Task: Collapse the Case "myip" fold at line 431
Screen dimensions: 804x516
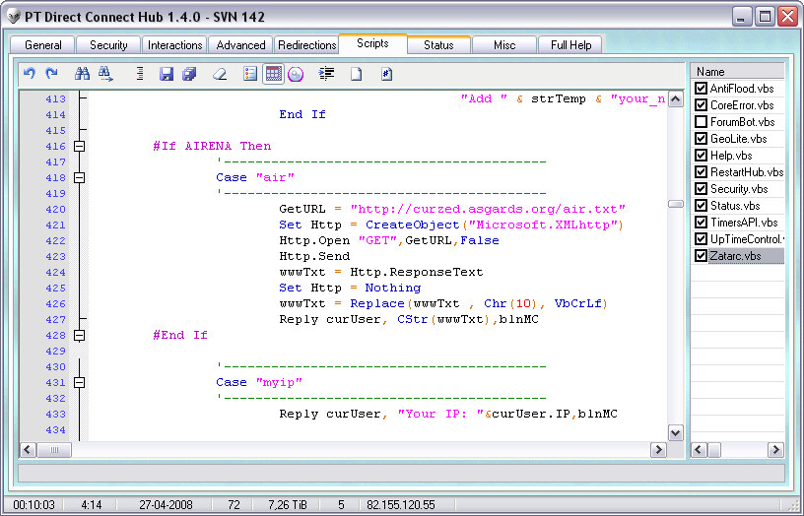Action: click(x=80, y=382)
